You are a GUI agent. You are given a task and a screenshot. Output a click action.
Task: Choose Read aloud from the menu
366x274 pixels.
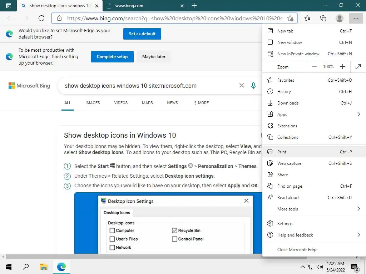click(x=314, y=198)
